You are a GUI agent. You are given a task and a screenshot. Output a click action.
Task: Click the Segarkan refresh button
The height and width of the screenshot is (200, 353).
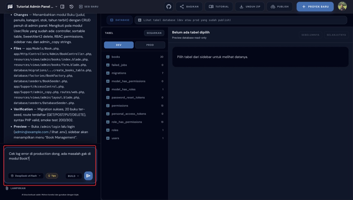pyautogui.click(x=154, y=33)
